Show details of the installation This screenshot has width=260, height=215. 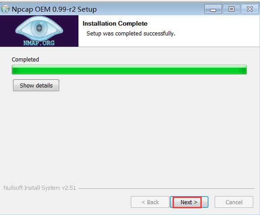point(36,85)
